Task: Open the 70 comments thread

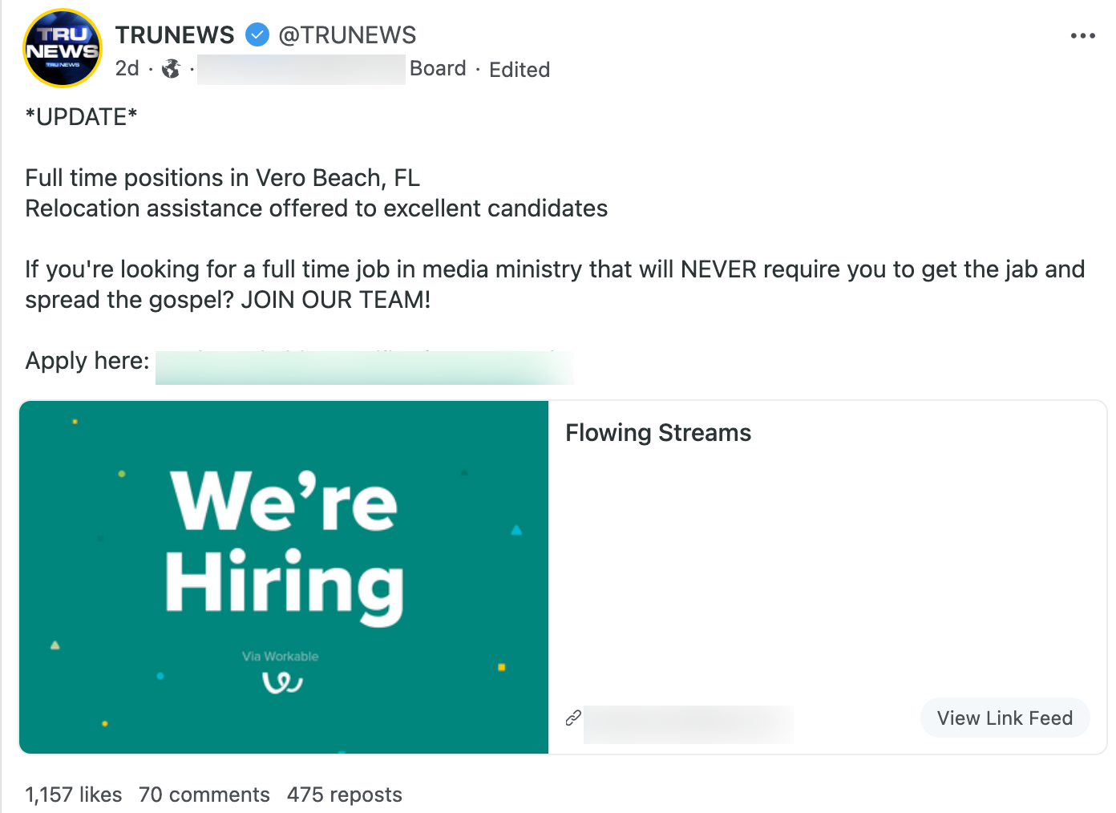Action: pos(204,795)
